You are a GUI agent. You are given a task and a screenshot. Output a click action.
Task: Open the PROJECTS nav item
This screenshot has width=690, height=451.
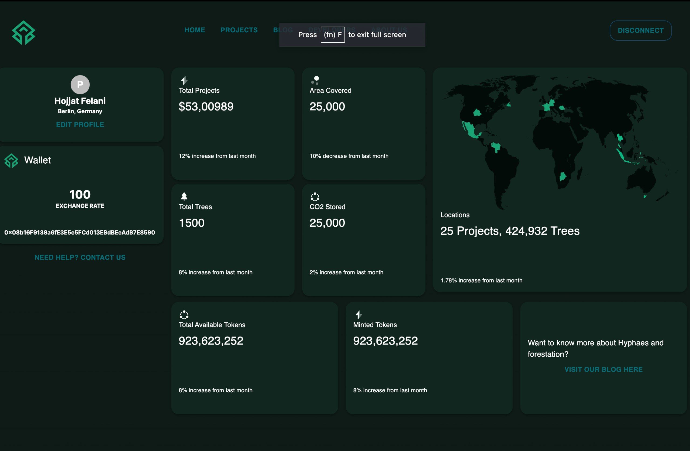[239, 30]
